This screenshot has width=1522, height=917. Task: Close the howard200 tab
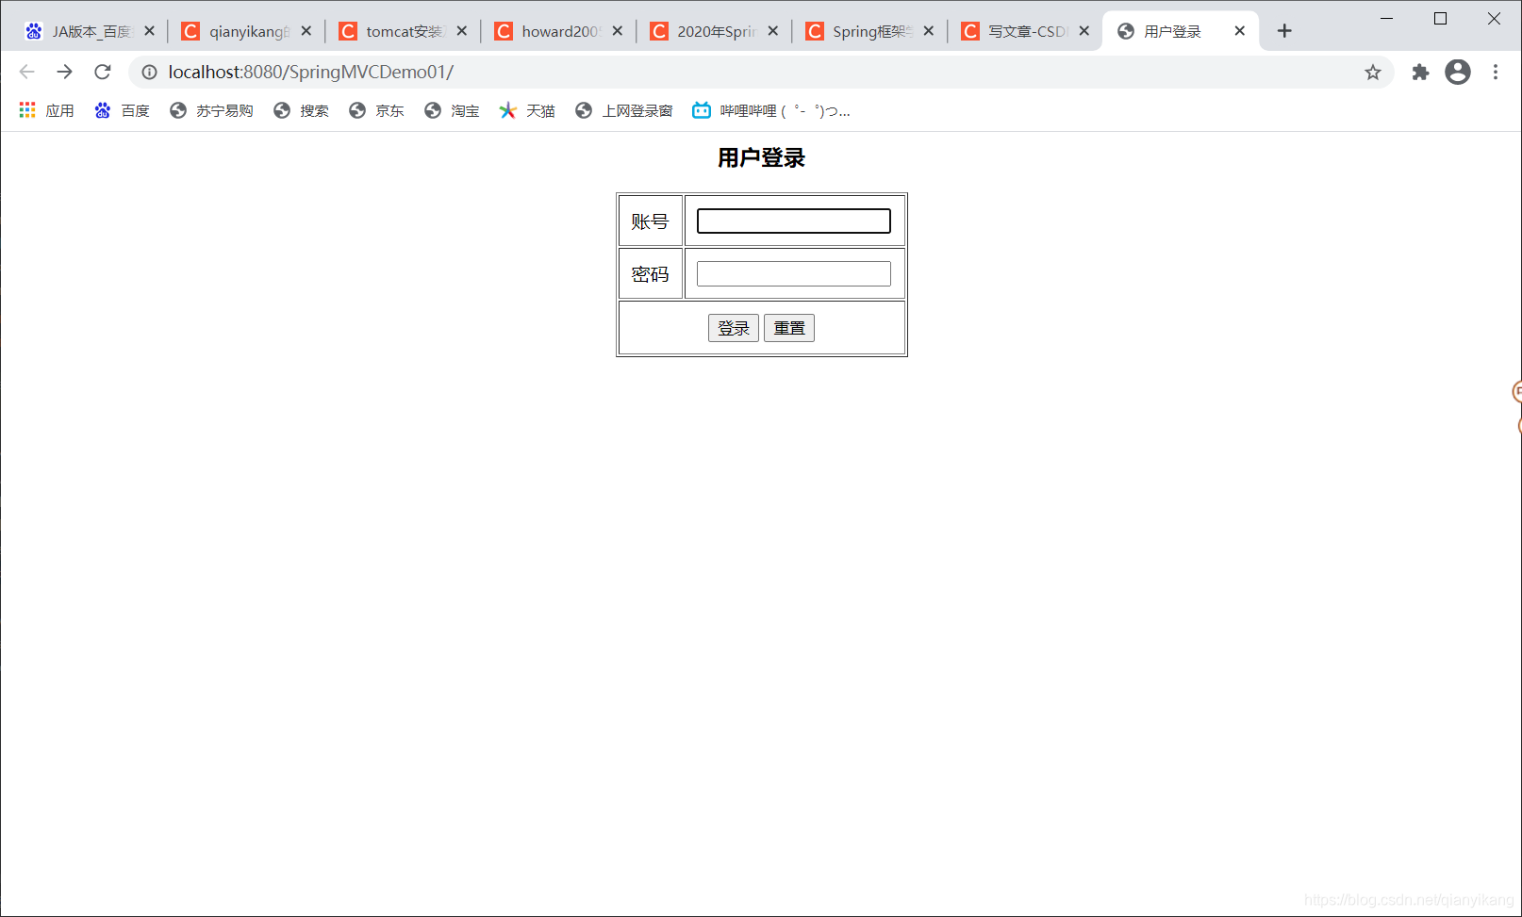pyautogui.click(x=617, y=31)
